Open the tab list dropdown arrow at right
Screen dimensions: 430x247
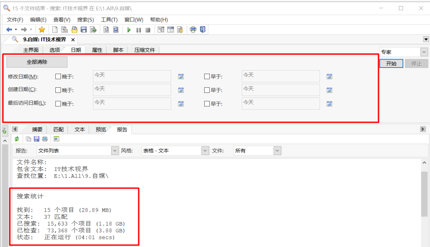click(426, 39)
